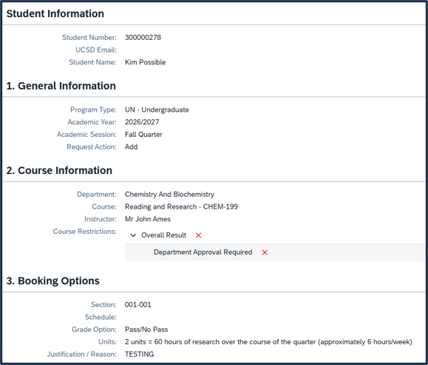Select program type UN - Undergraduate
Image resolution: width=428 pixels, height=365 pixels.
(157, 110)
